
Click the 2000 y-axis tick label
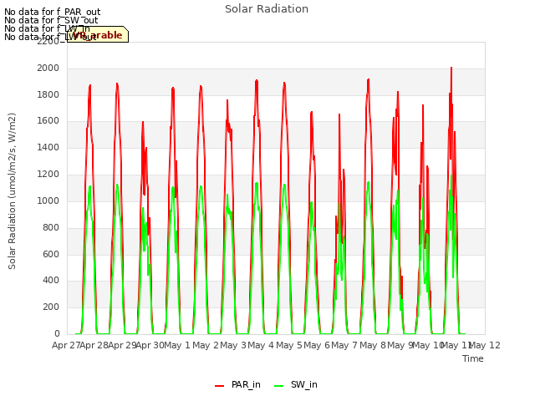[48, 69]
